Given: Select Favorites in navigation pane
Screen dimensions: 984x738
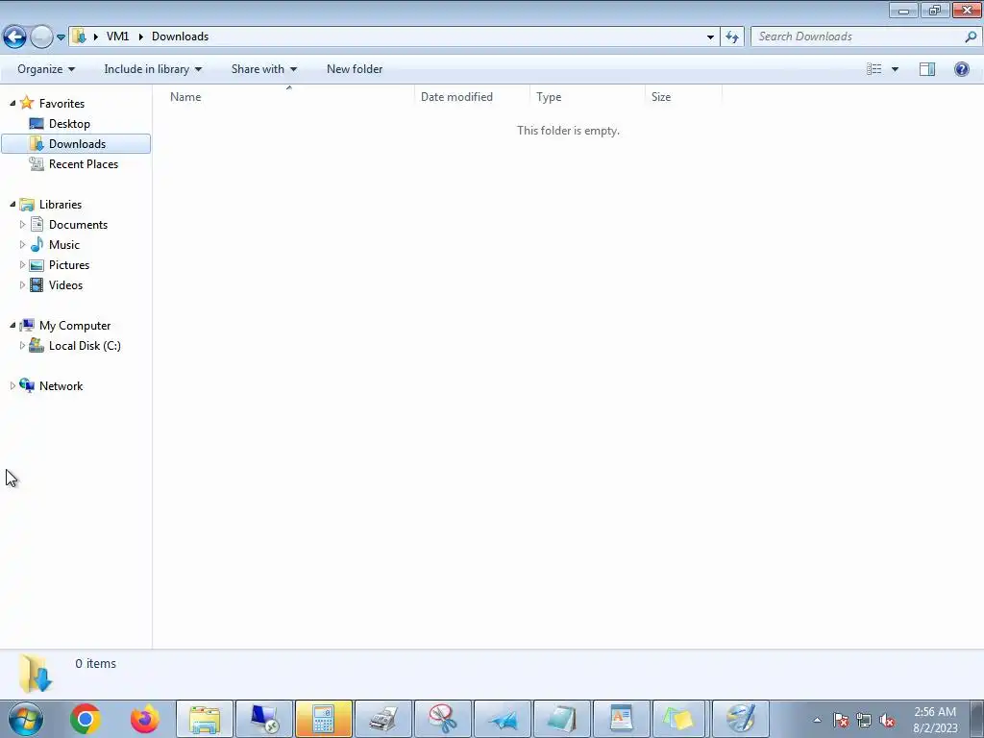Looking at the screenshot, I should tap(61, 104).
